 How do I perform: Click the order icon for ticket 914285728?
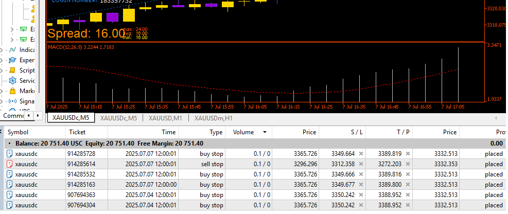(10, 154)
